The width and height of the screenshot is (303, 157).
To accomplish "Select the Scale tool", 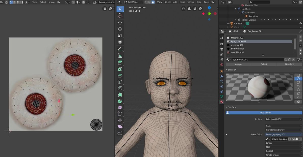I will click(120, 36).
